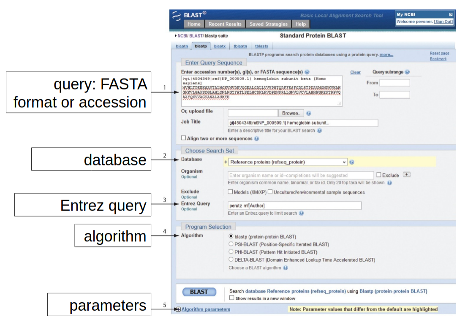Click the My NCBI help icon
476x333 pixels.
pyautogui.click(x=451, y=14)
